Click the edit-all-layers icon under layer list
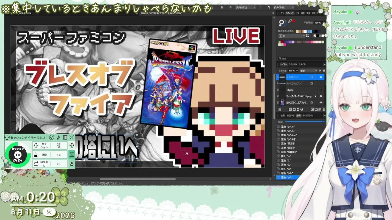The width and height of the screenshot is (392, 220). click(x=279, y=109)
